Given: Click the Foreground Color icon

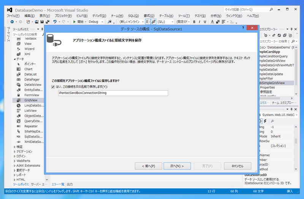Looking at the screenshot, I should coord(212,22).
